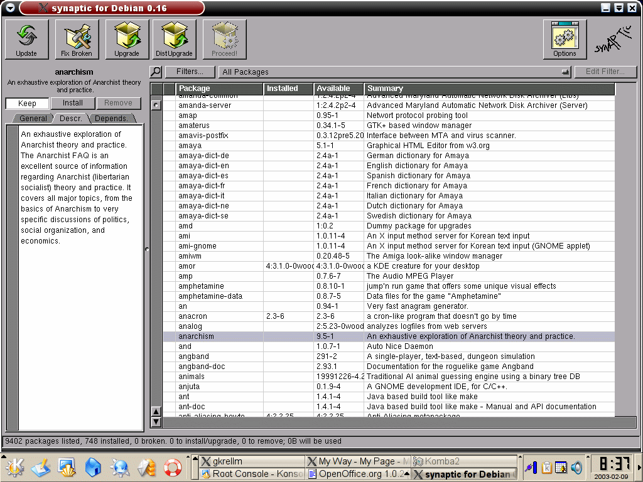Sort by the Available column header
Screen dimensions: 643x482
point(338,88)
